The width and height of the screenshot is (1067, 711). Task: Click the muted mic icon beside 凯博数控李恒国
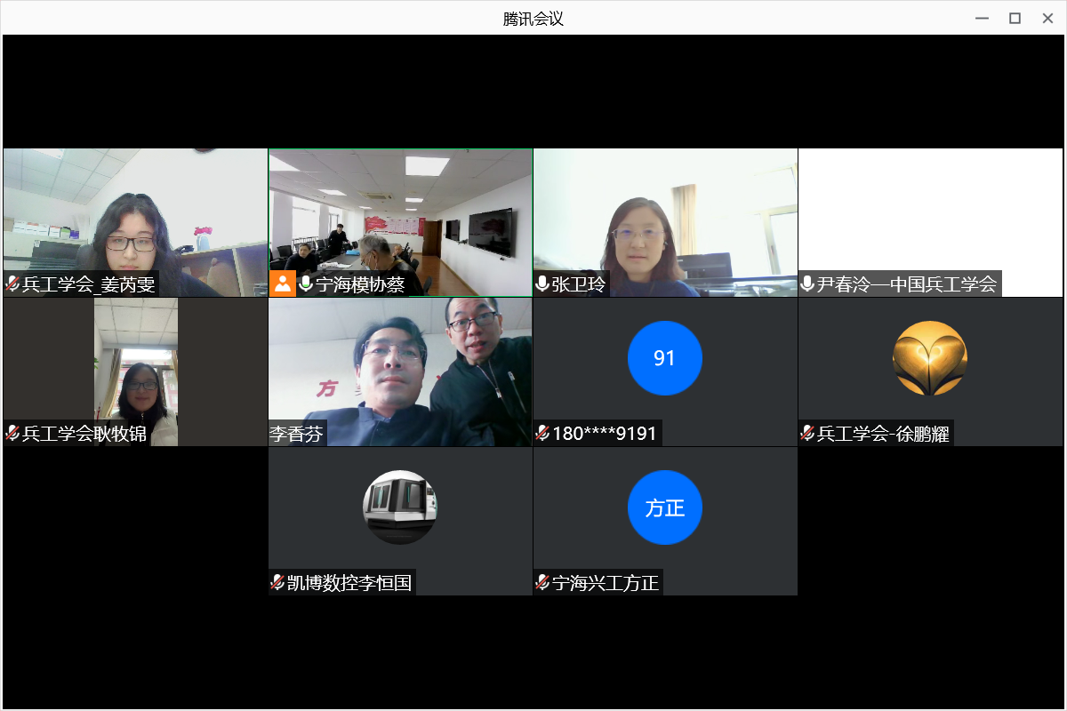click(x=277, y=583)
